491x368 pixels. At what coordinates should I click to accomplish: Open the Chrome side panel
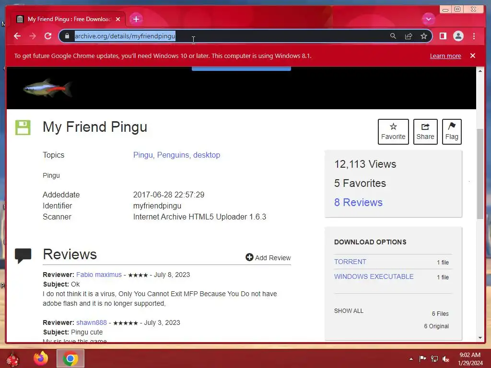tap(443, 36)
